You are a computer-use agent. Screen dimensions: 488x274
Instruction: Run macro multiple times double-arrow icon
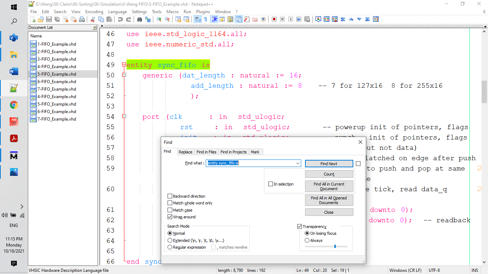tap(299, 19)
